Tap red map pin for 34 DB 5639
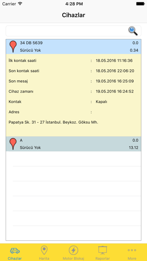 tap(13, 46)
